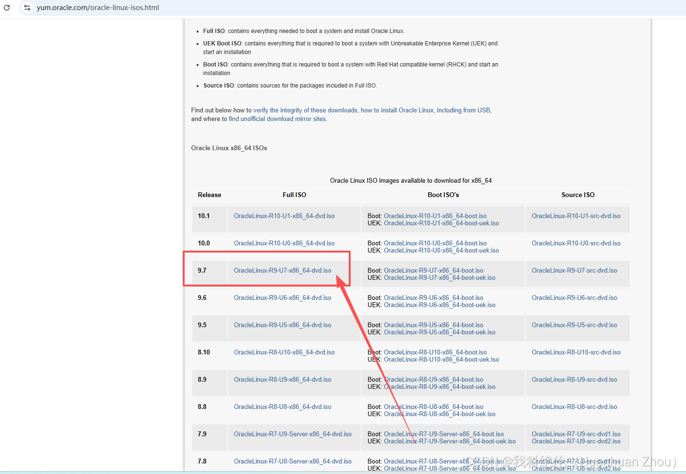
Task: Download OracleLinux-R9-U6-src-dvd.iso
Action: coord(575,298)
